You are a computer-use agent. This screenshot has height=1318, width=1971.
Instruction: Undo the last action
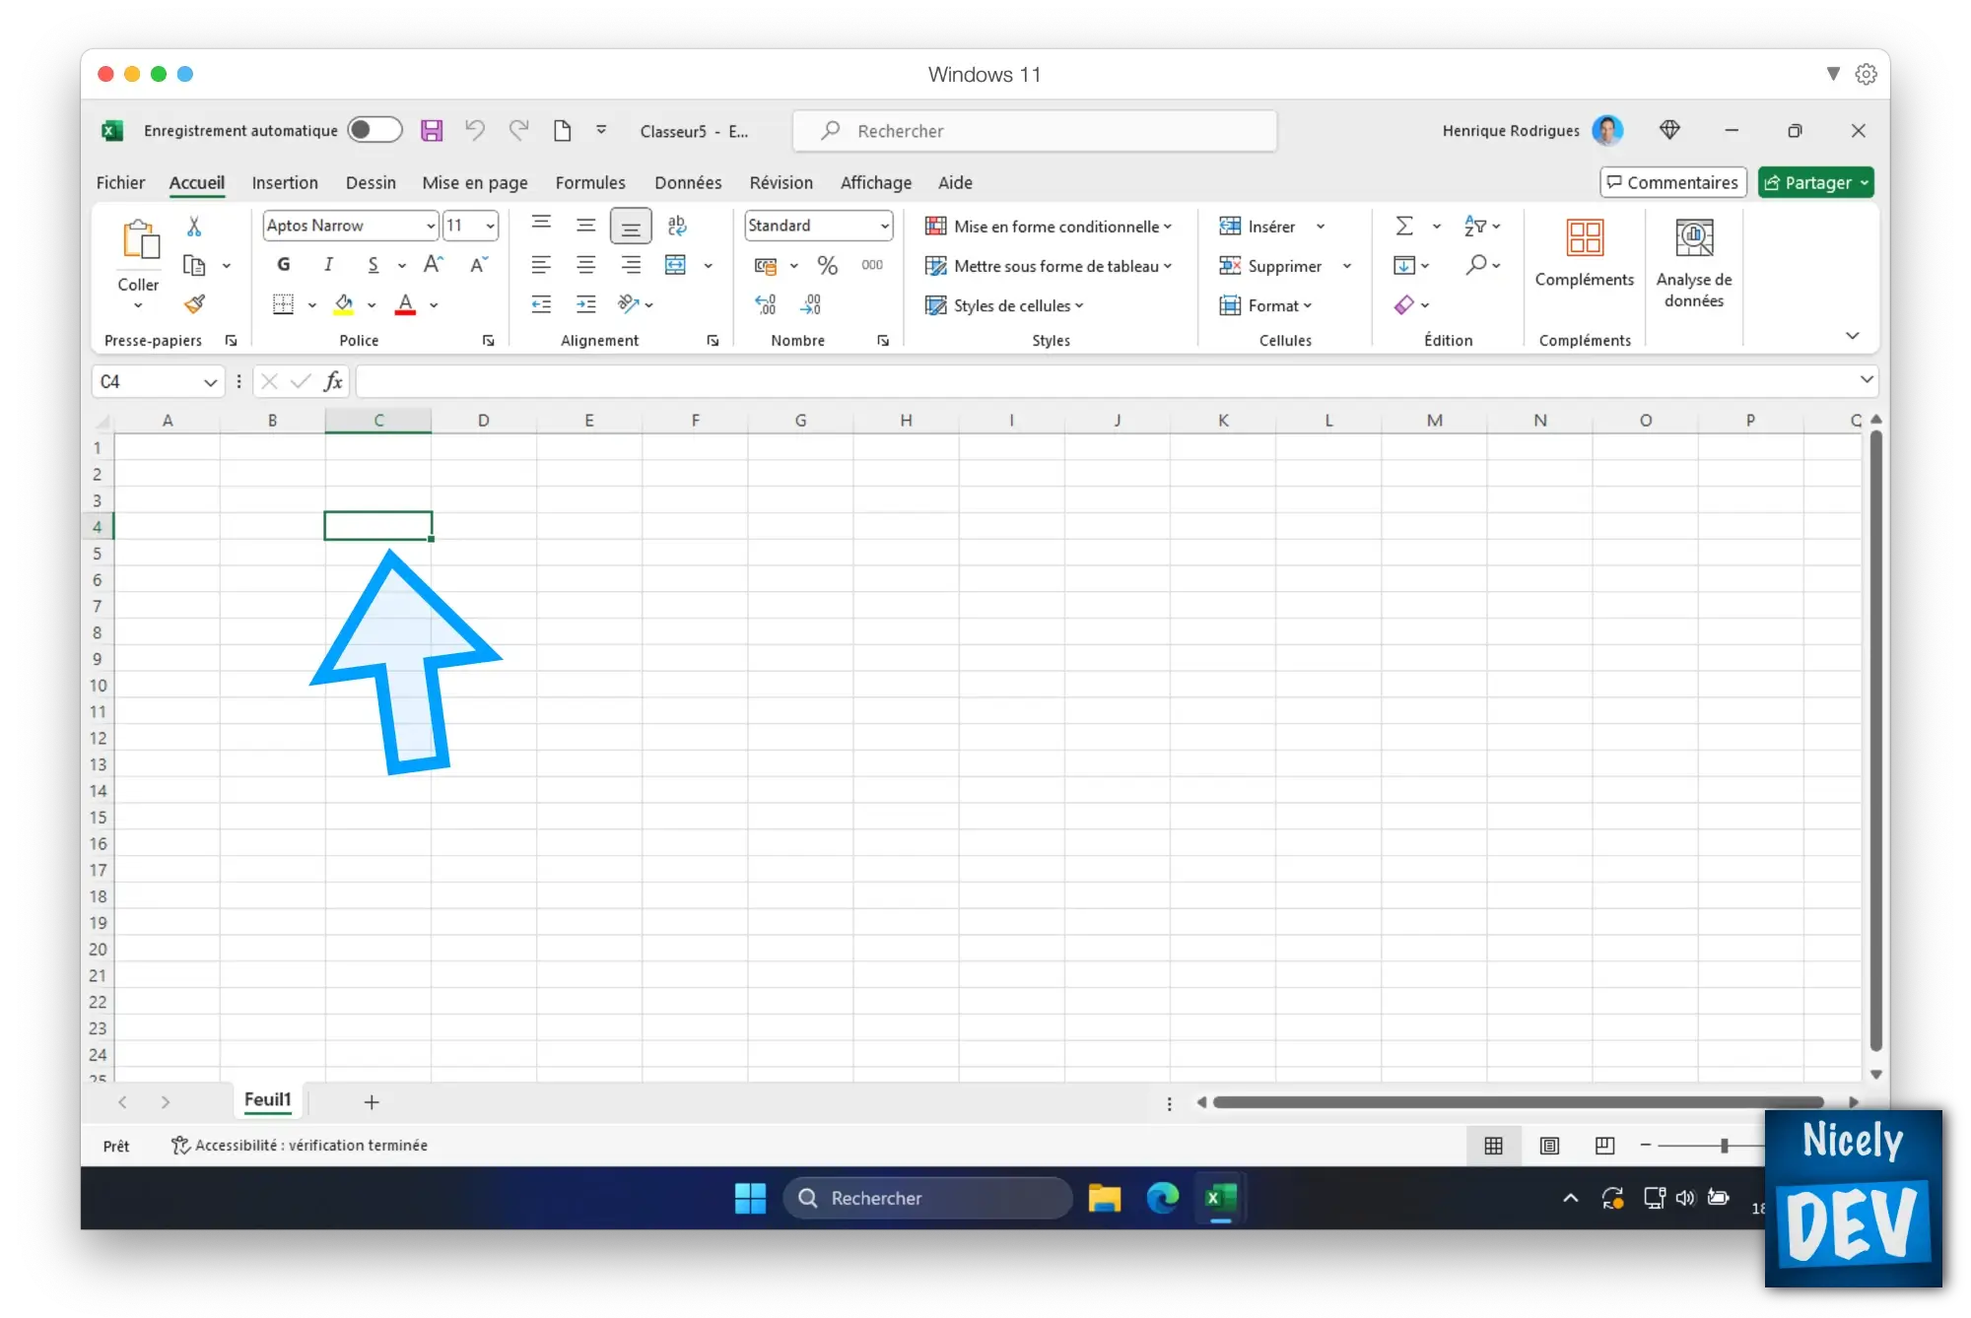click(x=475, y=130)
